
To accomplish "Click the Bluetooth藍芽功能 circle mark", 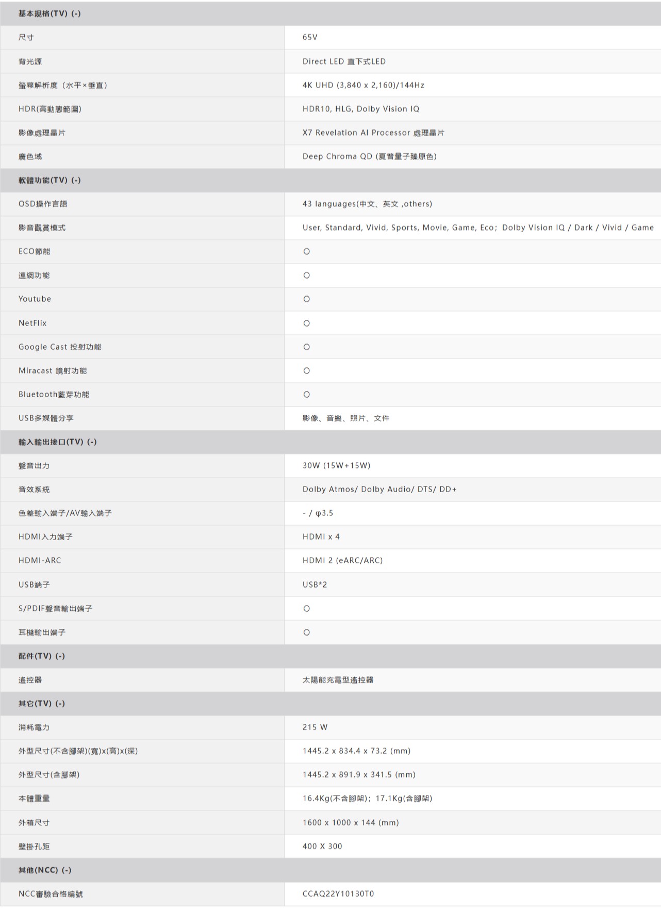I will coord(306,394).
